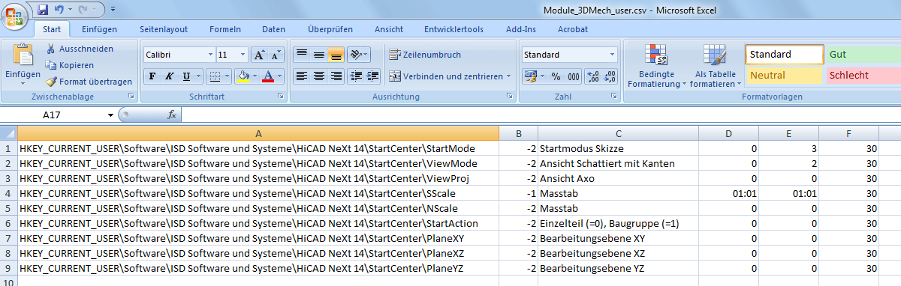
Task: Click Verbinden und zentrieren
Action: (445, 76)
